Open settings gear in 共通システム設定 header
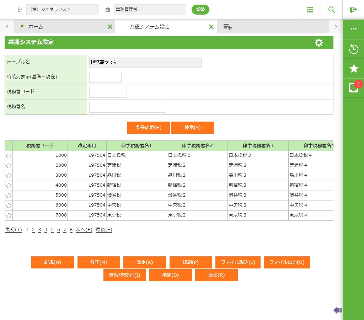The width and height of the screenshot is (364, 320). pos(319,43)
